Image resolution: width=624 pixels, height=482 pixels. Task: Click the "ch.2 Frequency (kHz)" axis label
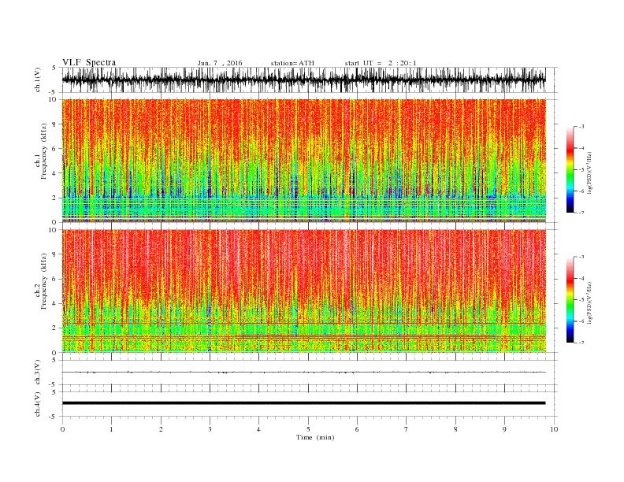[x=41, y=291]
